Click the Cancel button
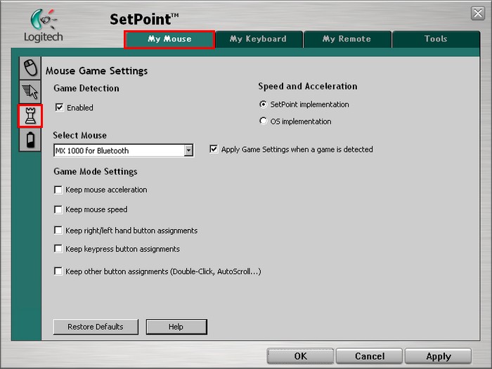This screenshot has height=369, width=492. click(x=369, y=356)
